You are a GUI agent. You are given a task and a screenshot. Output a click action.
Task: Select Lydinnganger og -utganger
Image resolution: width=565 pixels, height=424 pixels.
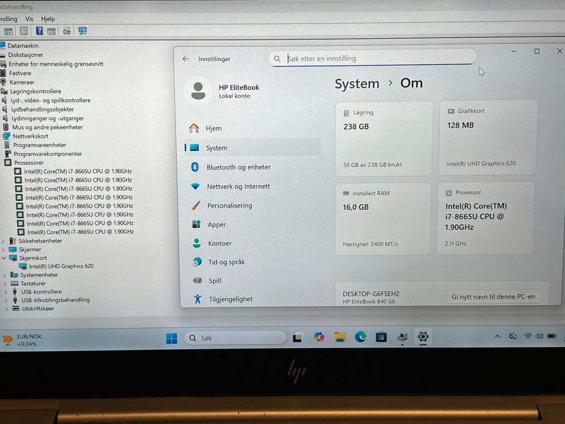[x=48, y=118]
